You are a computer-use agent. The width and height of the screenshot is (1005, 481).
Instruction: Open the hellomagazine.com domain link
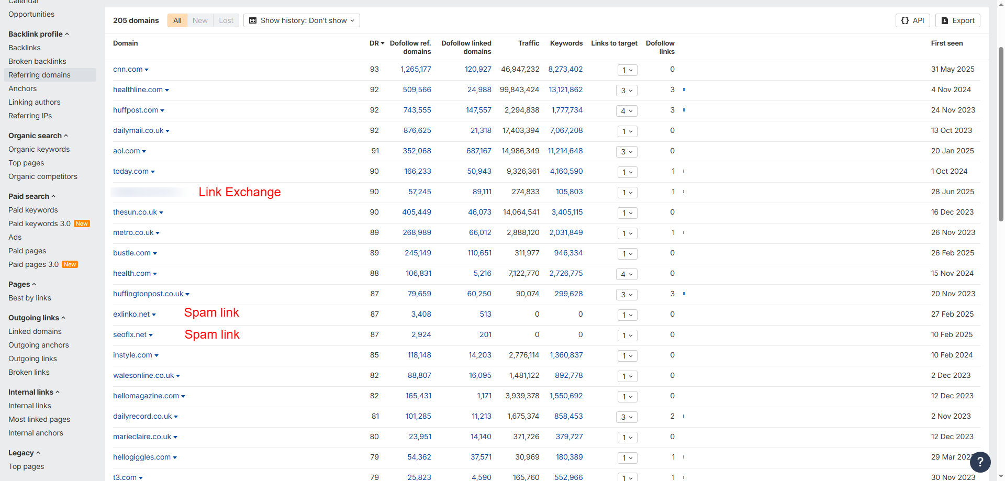146,396
